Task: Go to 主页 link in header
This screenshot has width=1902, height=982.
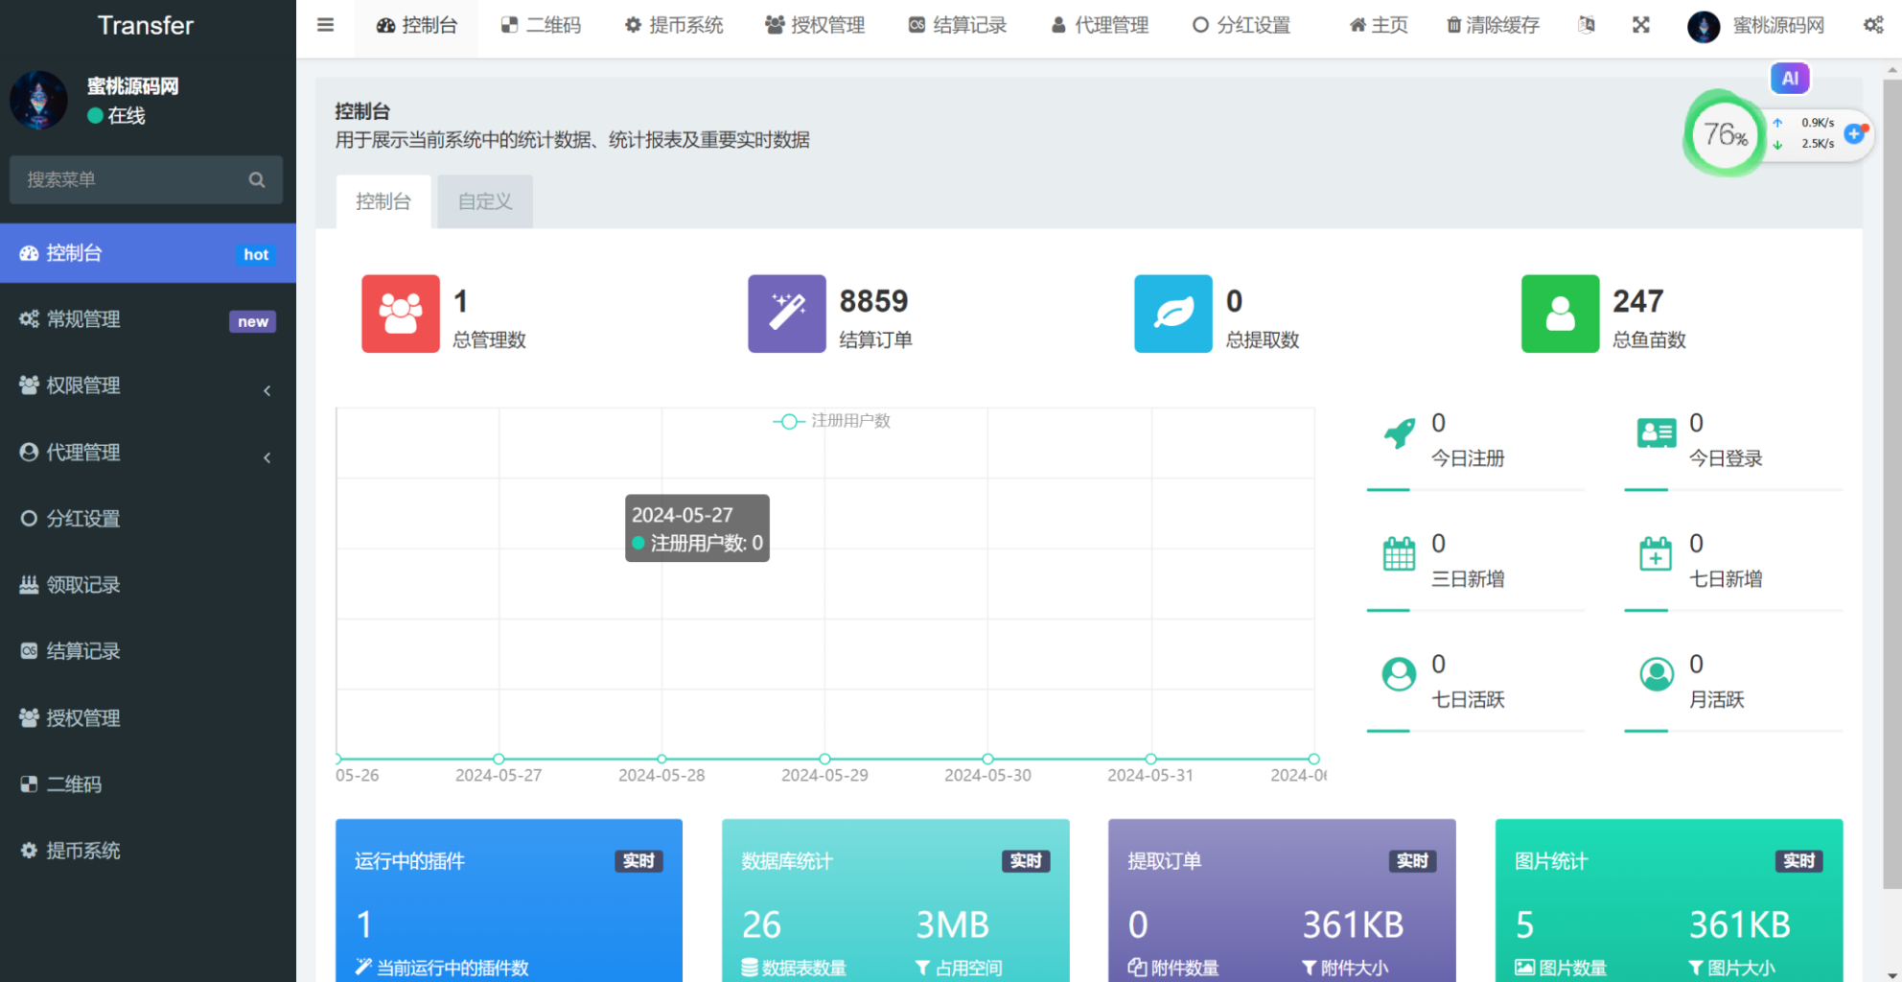Action: (1379, 26)
